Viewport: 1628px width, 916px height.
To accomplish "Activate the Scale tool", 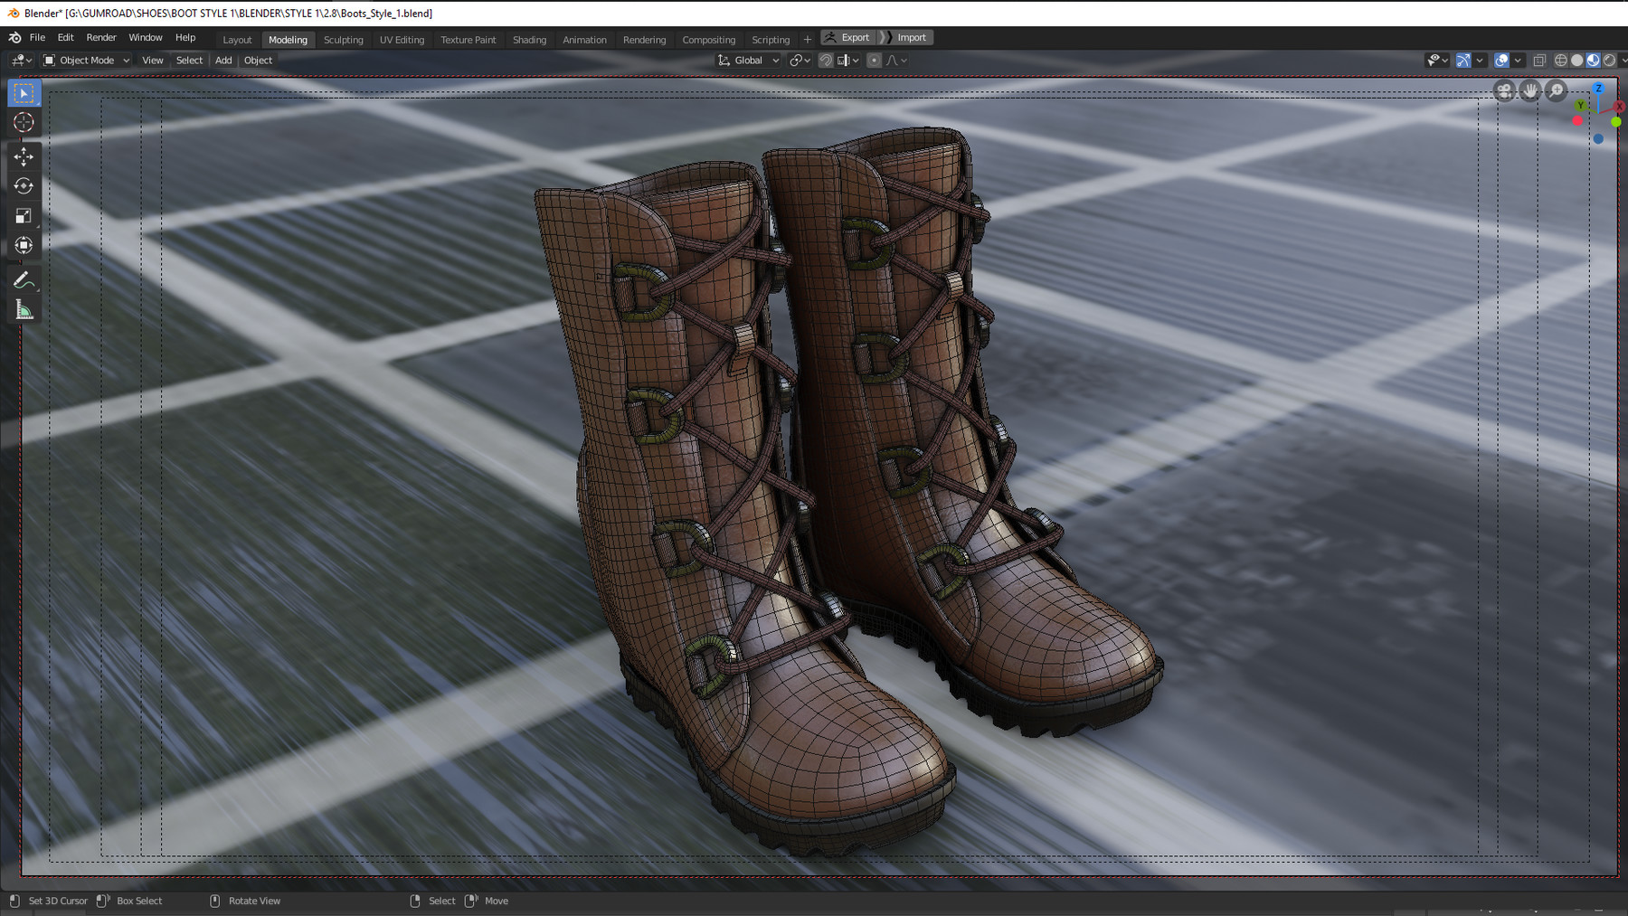I will [24, 215].
